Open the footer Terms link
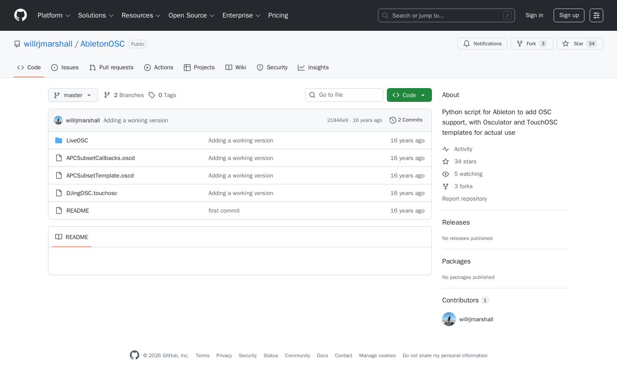The image size is (617, 385). [x=203, y=355]
